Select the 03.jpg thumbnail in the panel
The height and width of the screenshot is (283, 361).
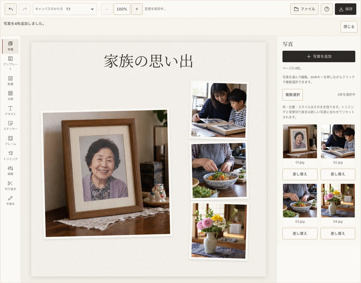pyautogui.click(x=300, y=200)
